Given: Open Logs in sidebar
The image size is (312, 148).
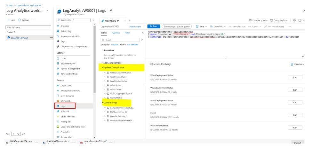Looking at the screenshot, I should 63,106.
